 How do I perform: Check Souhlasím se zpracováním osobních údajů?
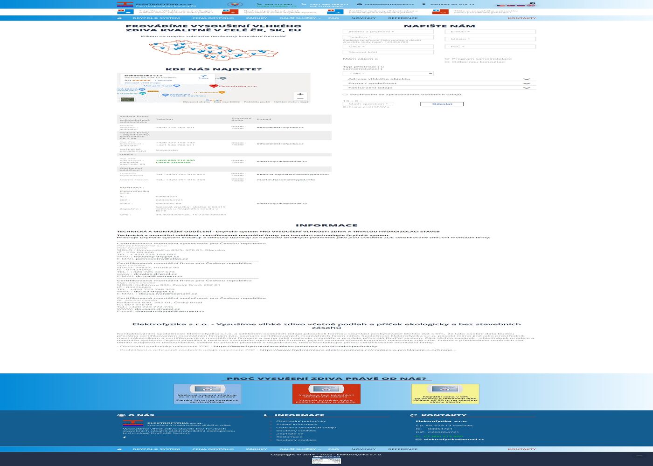point(345,95)
